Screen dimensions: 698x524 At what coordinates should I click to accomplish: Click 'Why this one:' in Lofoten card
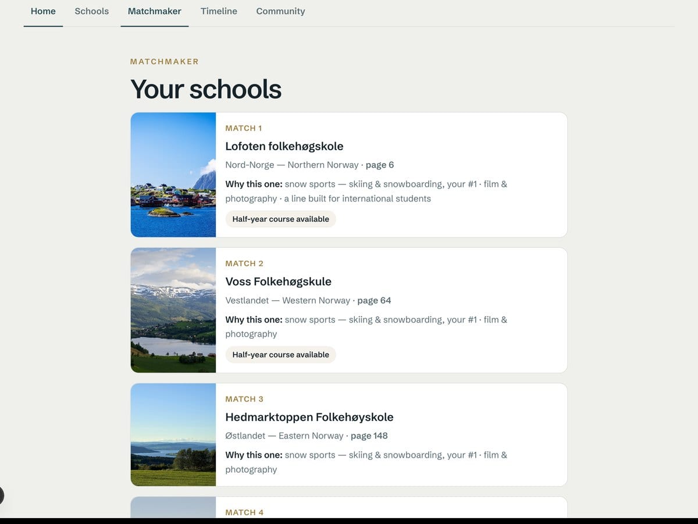coord(254,184)
